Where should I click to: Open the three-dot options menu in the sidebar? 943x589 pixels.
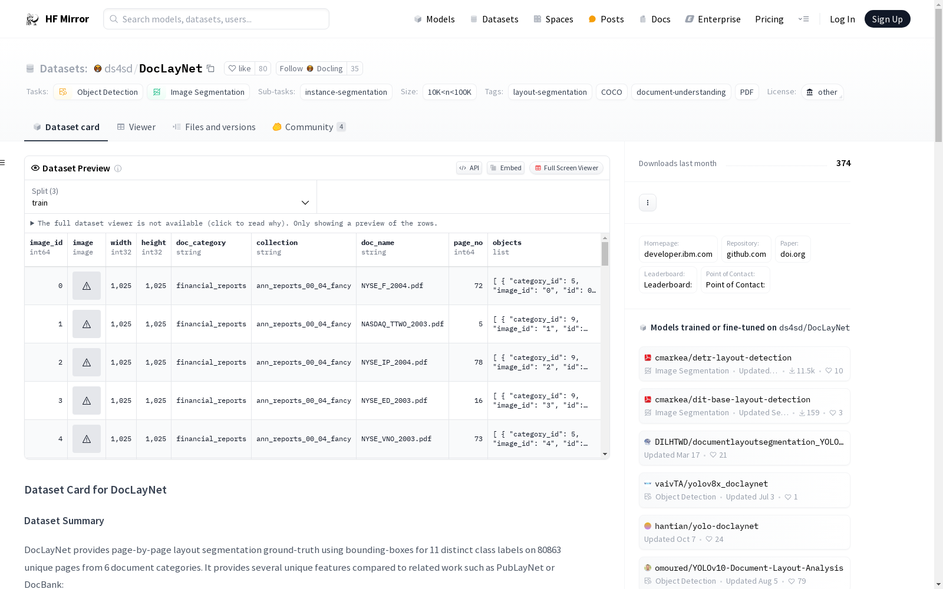(x=647, y=203)
